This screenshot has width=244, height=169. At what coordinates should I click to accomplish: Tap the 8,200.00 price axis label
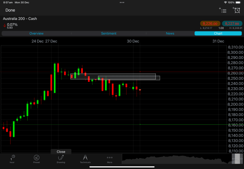pos(235,104)
